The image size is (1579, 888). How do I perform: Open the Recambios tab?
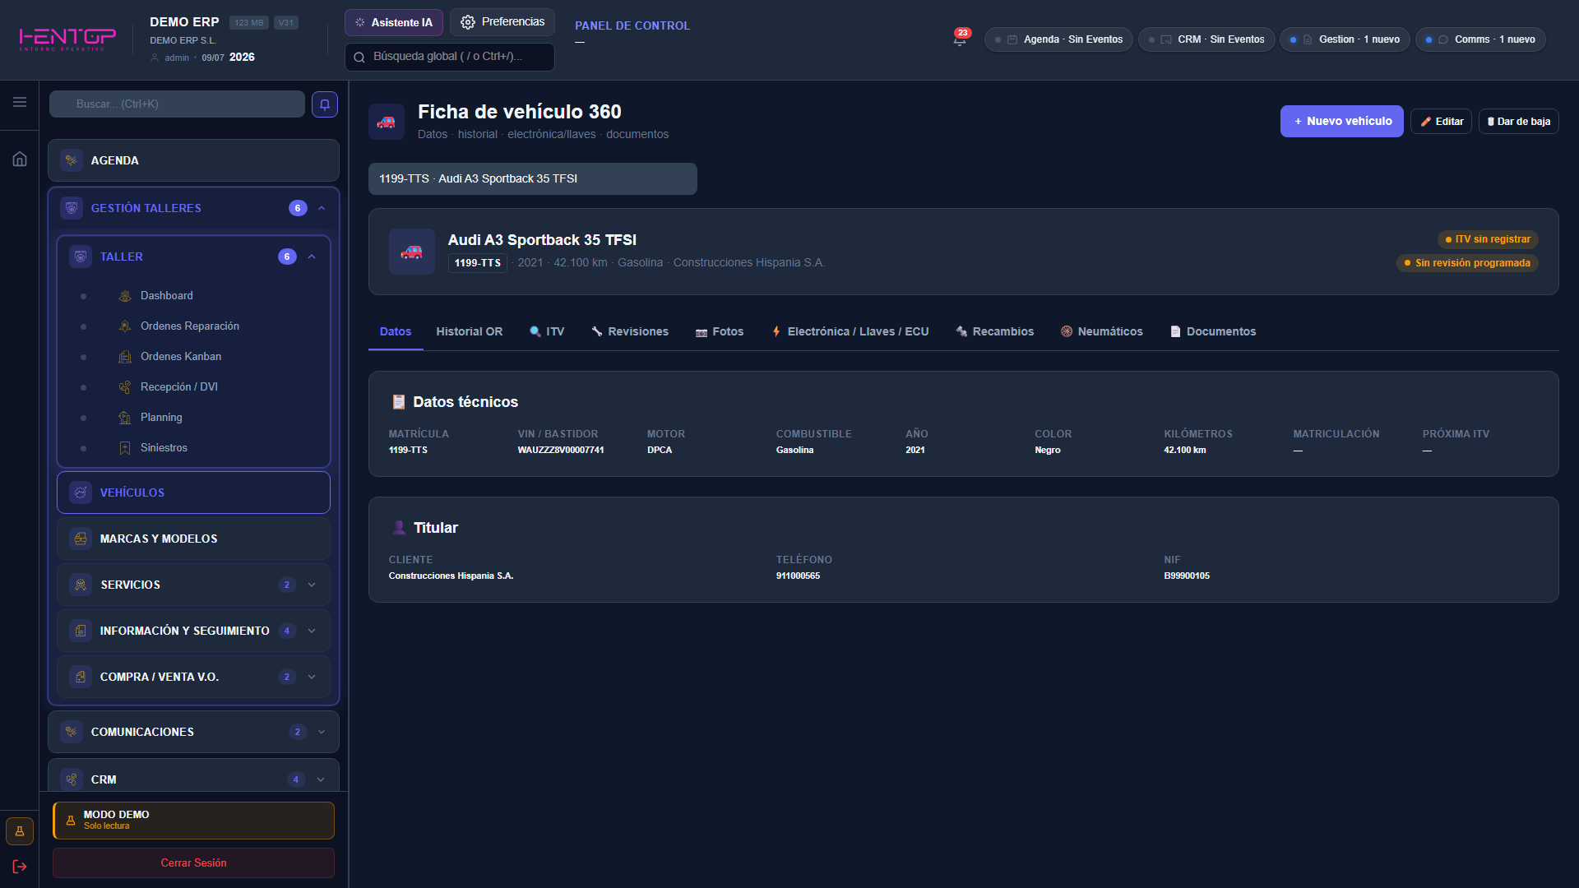click(995, 332)
